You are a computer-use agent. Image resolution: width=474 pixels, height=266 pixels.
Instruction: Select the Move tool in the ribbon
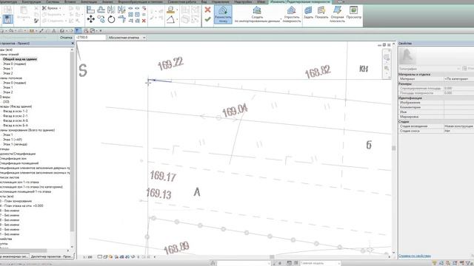click(90, 19)
